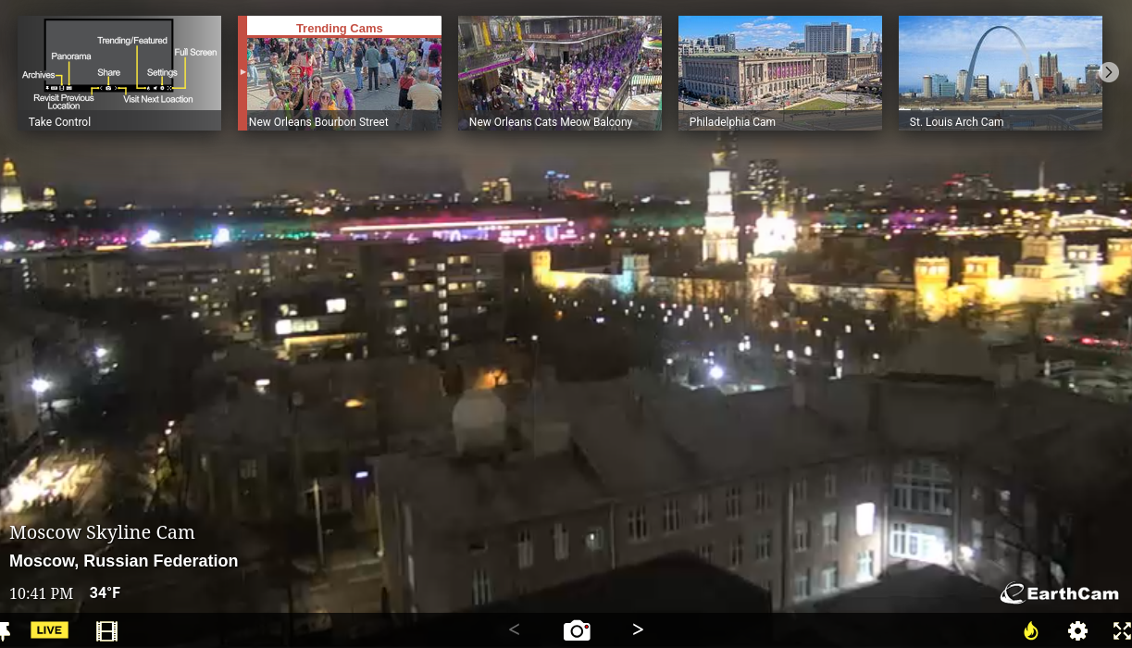Viewport: 1132px width, 648px height.
Task: Click the 10:41 PM time text
Action: point(41,593)
